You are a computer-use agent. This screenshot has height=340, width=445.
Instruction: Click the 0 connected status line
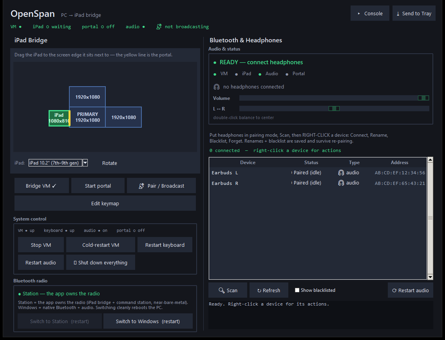coord(275,150)
